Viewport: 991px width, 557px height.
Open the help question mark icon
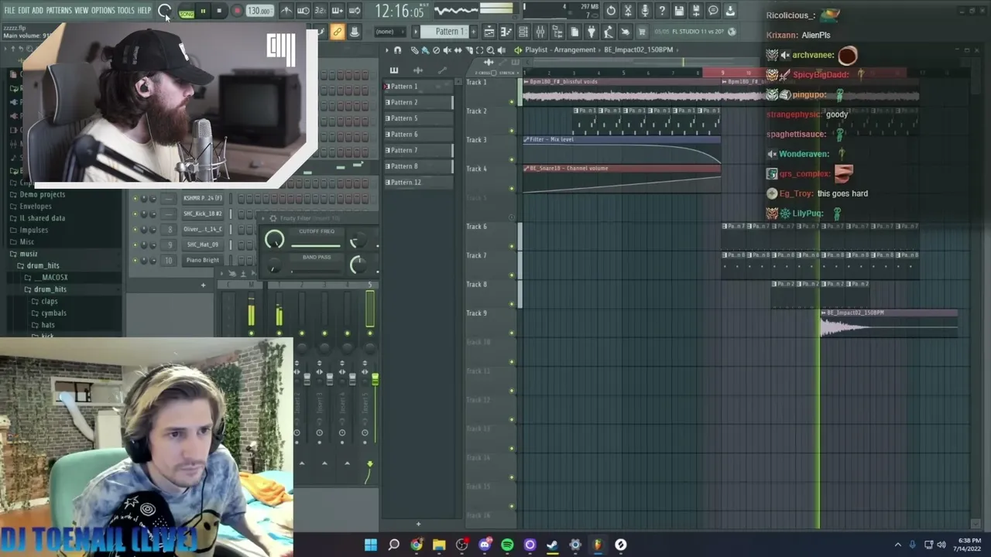pos(662,11)
